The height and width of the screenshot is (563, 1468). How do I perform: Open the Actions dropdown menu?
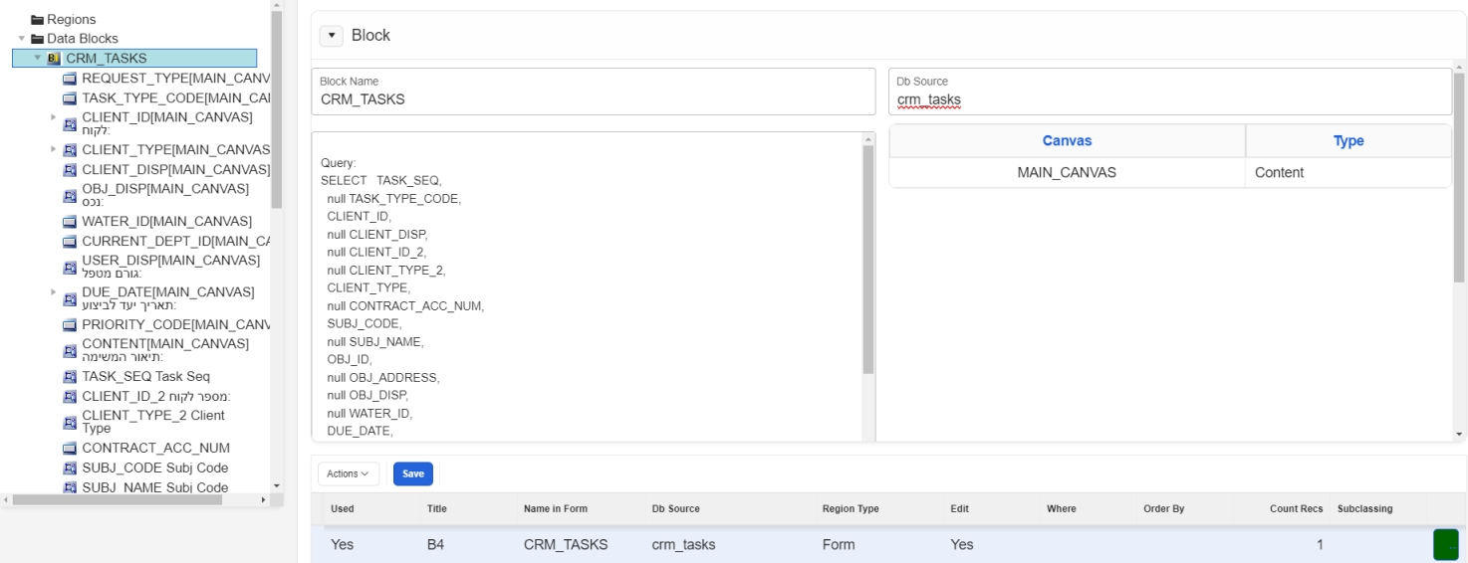point(348,473)
